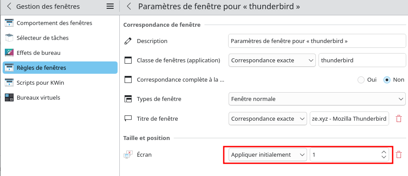Click the Types de fenêtre icon
This screenshot has height=176, width=408.
click(128, 99)
